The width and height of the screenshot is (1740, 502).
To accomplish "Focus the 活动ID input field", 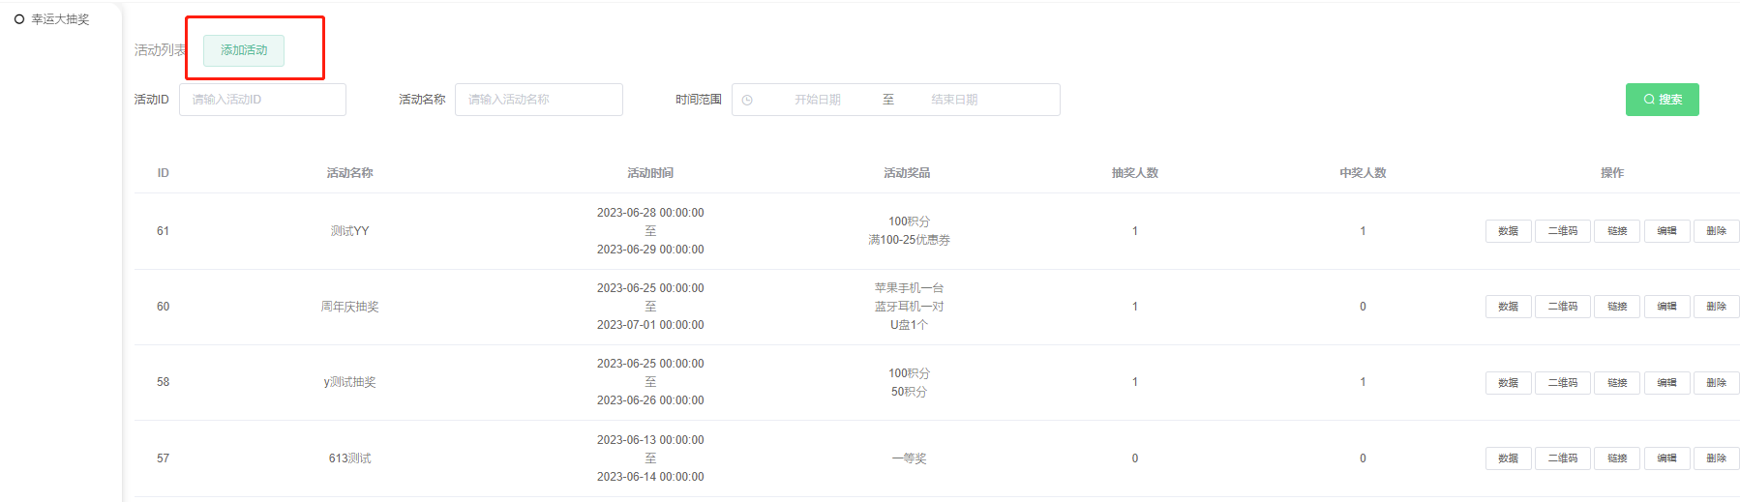I will coord(262,100).
